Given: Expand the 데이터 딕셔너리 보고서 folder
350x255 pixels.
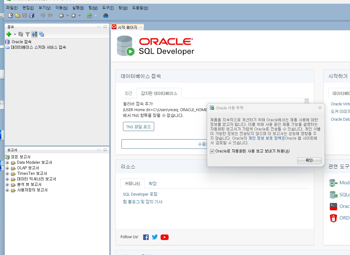Looking at the screenshot, I should (7, 179).
